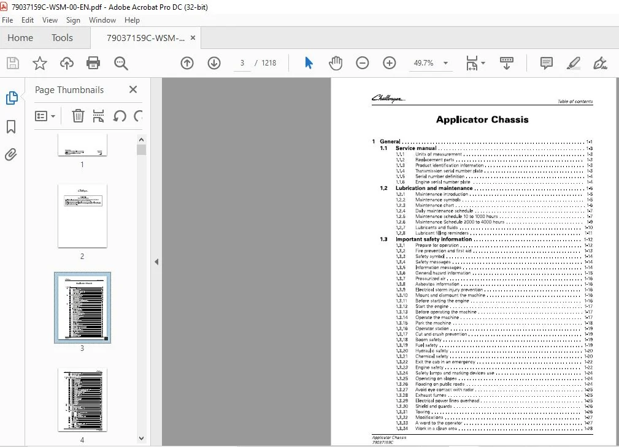Click the zoom percentage field showing 49.7%
Viewport: 619px width, 447px height.
423,63
